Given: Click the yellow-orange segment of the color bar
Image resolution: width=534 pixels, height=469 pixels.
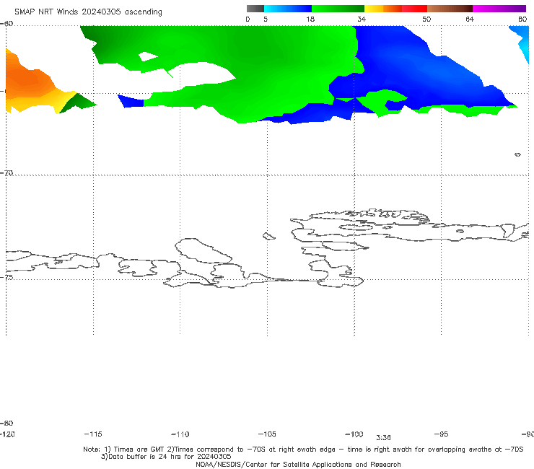Looking at the screenshot, I should click(x=383, y=9).
